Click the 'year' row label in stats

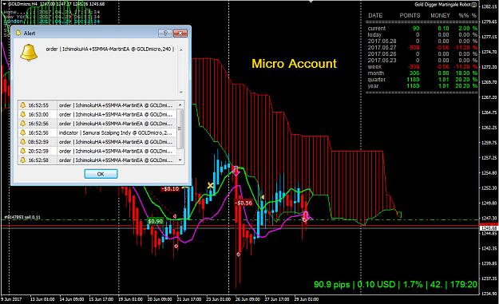[374, 86]
